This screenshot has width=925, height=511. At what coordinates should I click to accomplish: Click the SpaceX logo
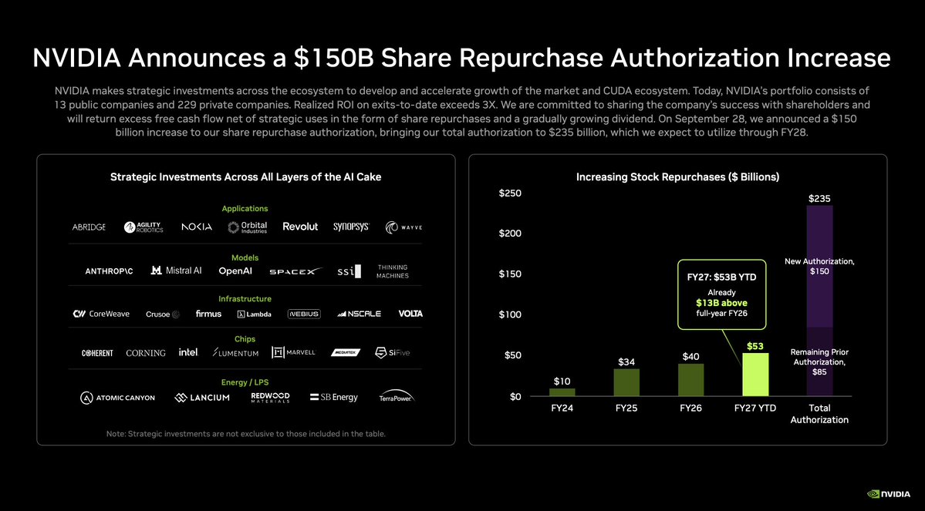tap(296, 272)
